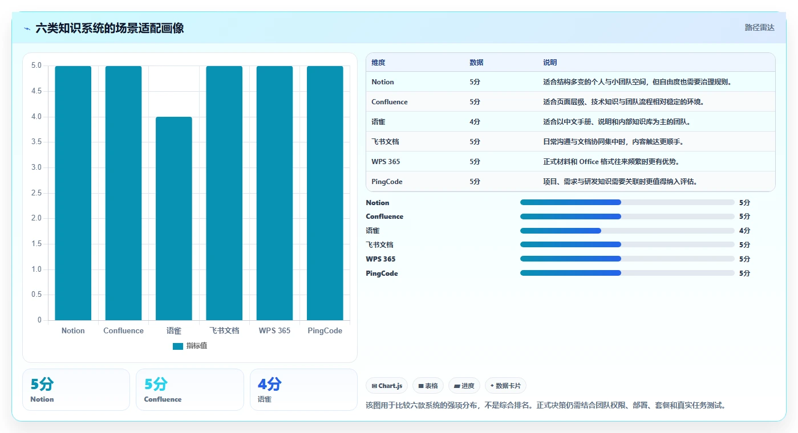The width and height of the screenshot is (798, 433).
Task: Click the WPS 365 label in progress list
Action: coord(380,259)
